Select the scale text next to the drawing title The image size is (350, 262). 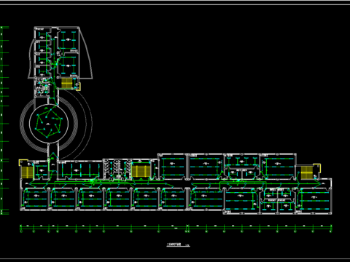point(187,245)
